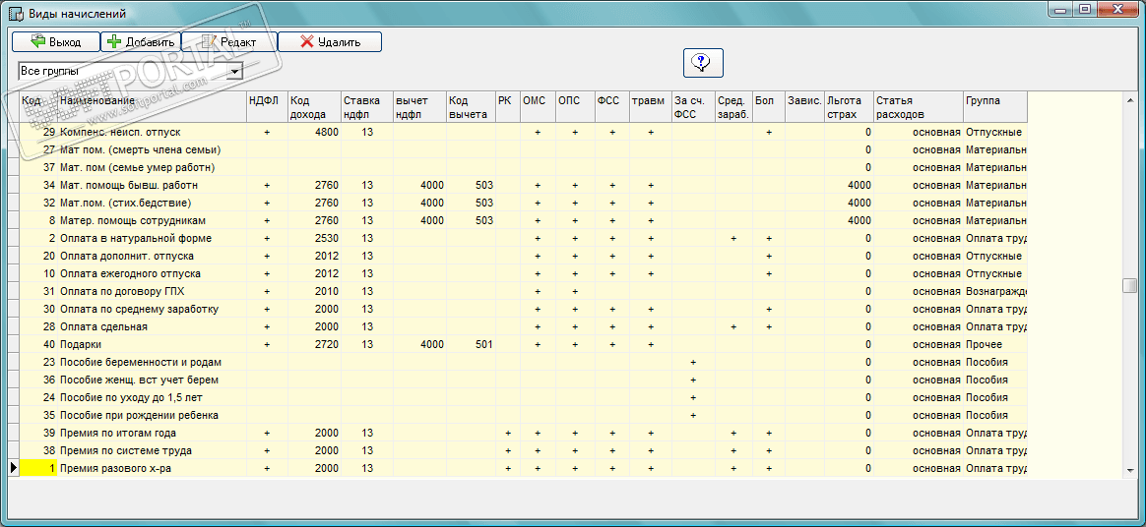Click the За сч. ФСС column header
This screenshot has width=1146, height=527.
tap(693, 106)
